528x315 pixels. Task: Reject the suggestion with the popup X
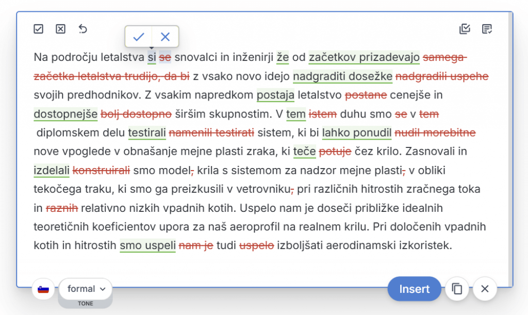click(165, 37)
